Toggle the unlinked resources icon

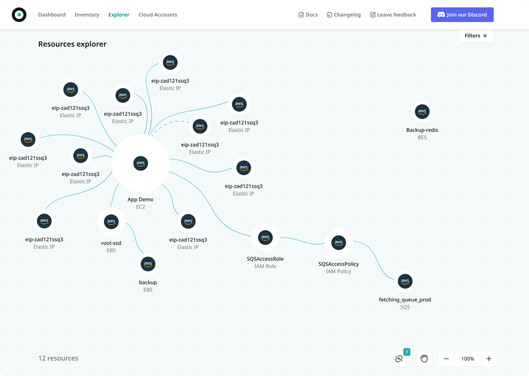(x=399, y=359)
